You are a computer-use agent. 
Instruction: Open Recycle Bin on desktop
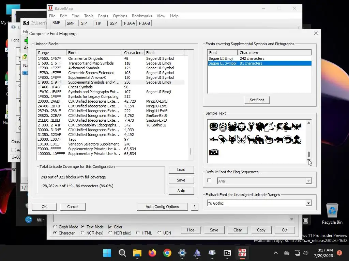coord(332,214)
